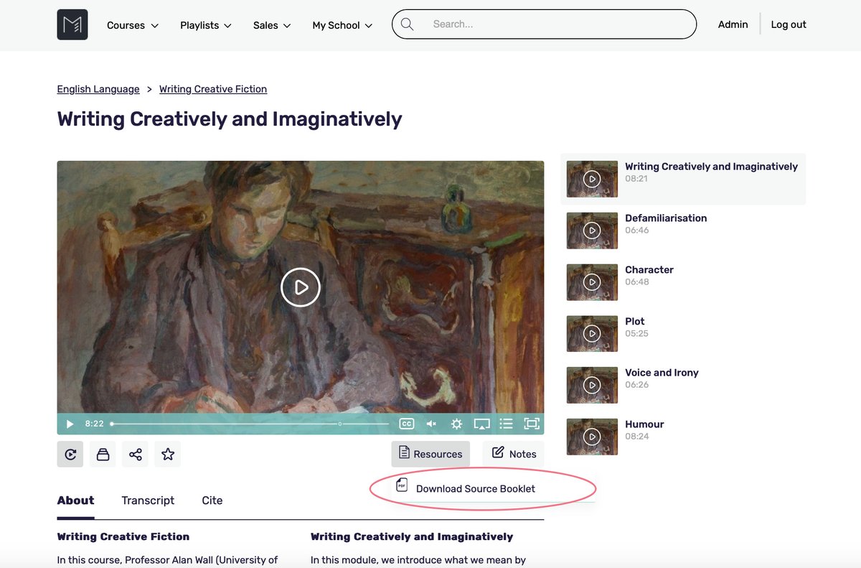861x568 pixels.
Task: Expand the Courses dropdown
Action: (x=132, y=24)
